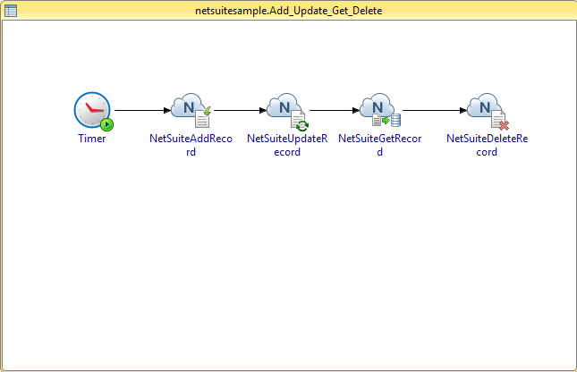Screen dimensions: 577x372
Task: Click the arrow between AddRecord and UpdateRecord
Action: (x=239, y=112)
